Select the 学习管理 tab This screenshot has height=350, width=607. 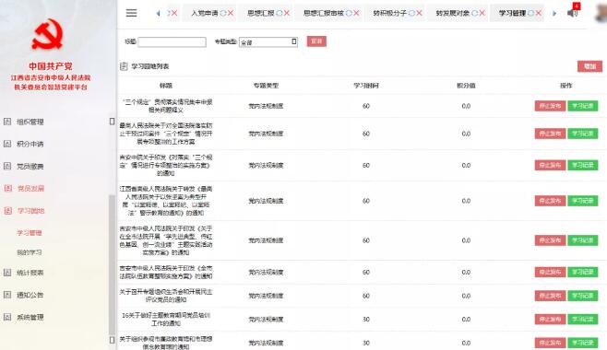point(512,13)
